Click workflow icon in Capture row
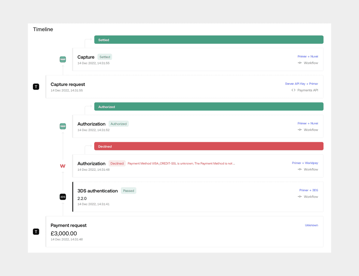Screen dimensions: 359x276 point(300,63)
